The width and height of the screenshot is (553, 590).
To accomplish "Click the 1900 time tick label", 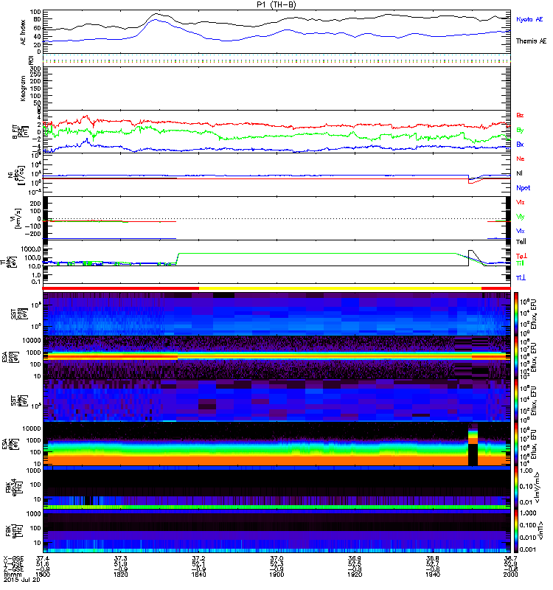I will pyautogui.click(x=277, y=575).
